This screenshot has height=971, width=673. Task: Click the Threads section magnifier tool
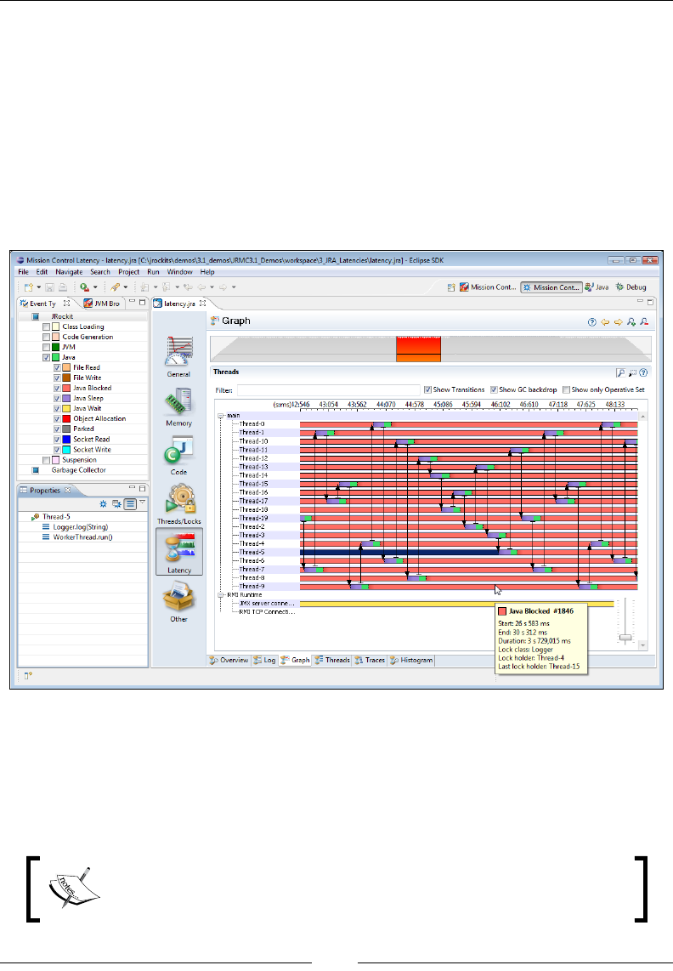(620, 372)
